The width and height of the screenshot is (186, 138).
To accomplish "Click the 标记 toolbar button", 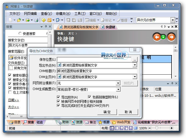I will (106, 20).
